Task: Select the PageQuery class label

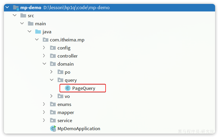Action: pyautogui.click(x=84, y=88)
